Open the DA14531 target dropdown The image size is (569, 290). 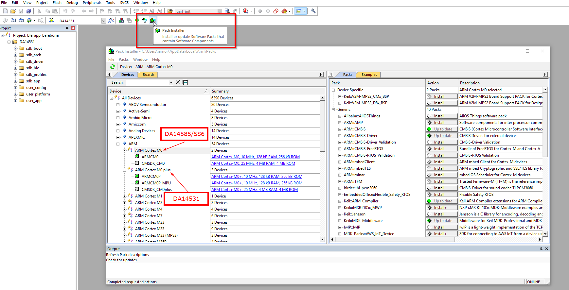[x=104, y=21]
